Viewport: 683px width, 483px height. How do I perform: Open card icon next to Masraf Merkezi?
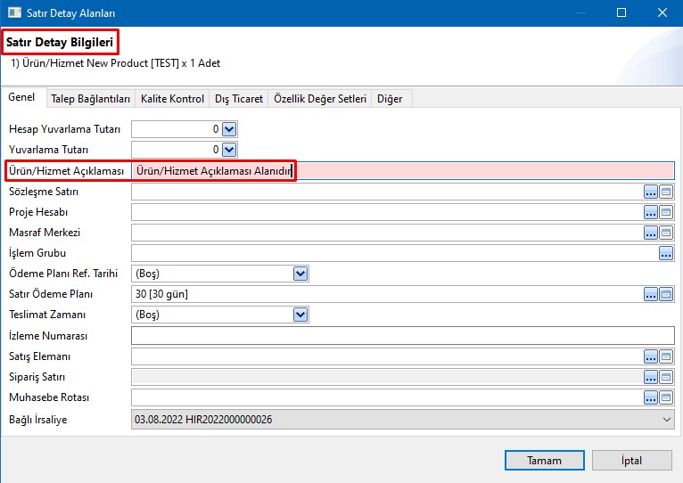point(666,233)
